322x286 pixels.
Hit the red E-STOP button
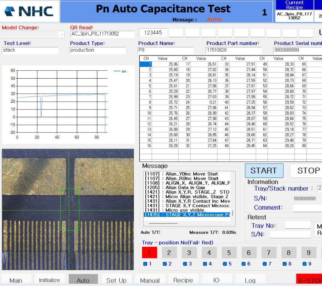[309, 280]
